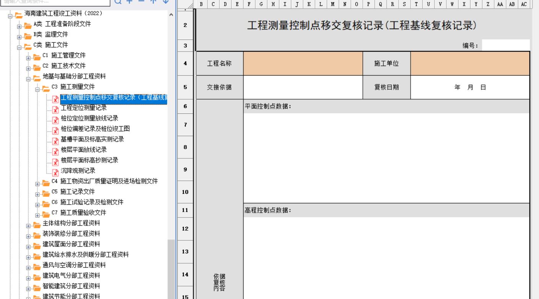Expand the C1 施工管理文件 node
The width and height of the screenshot is (539, 299).
(x=28, y=58)
